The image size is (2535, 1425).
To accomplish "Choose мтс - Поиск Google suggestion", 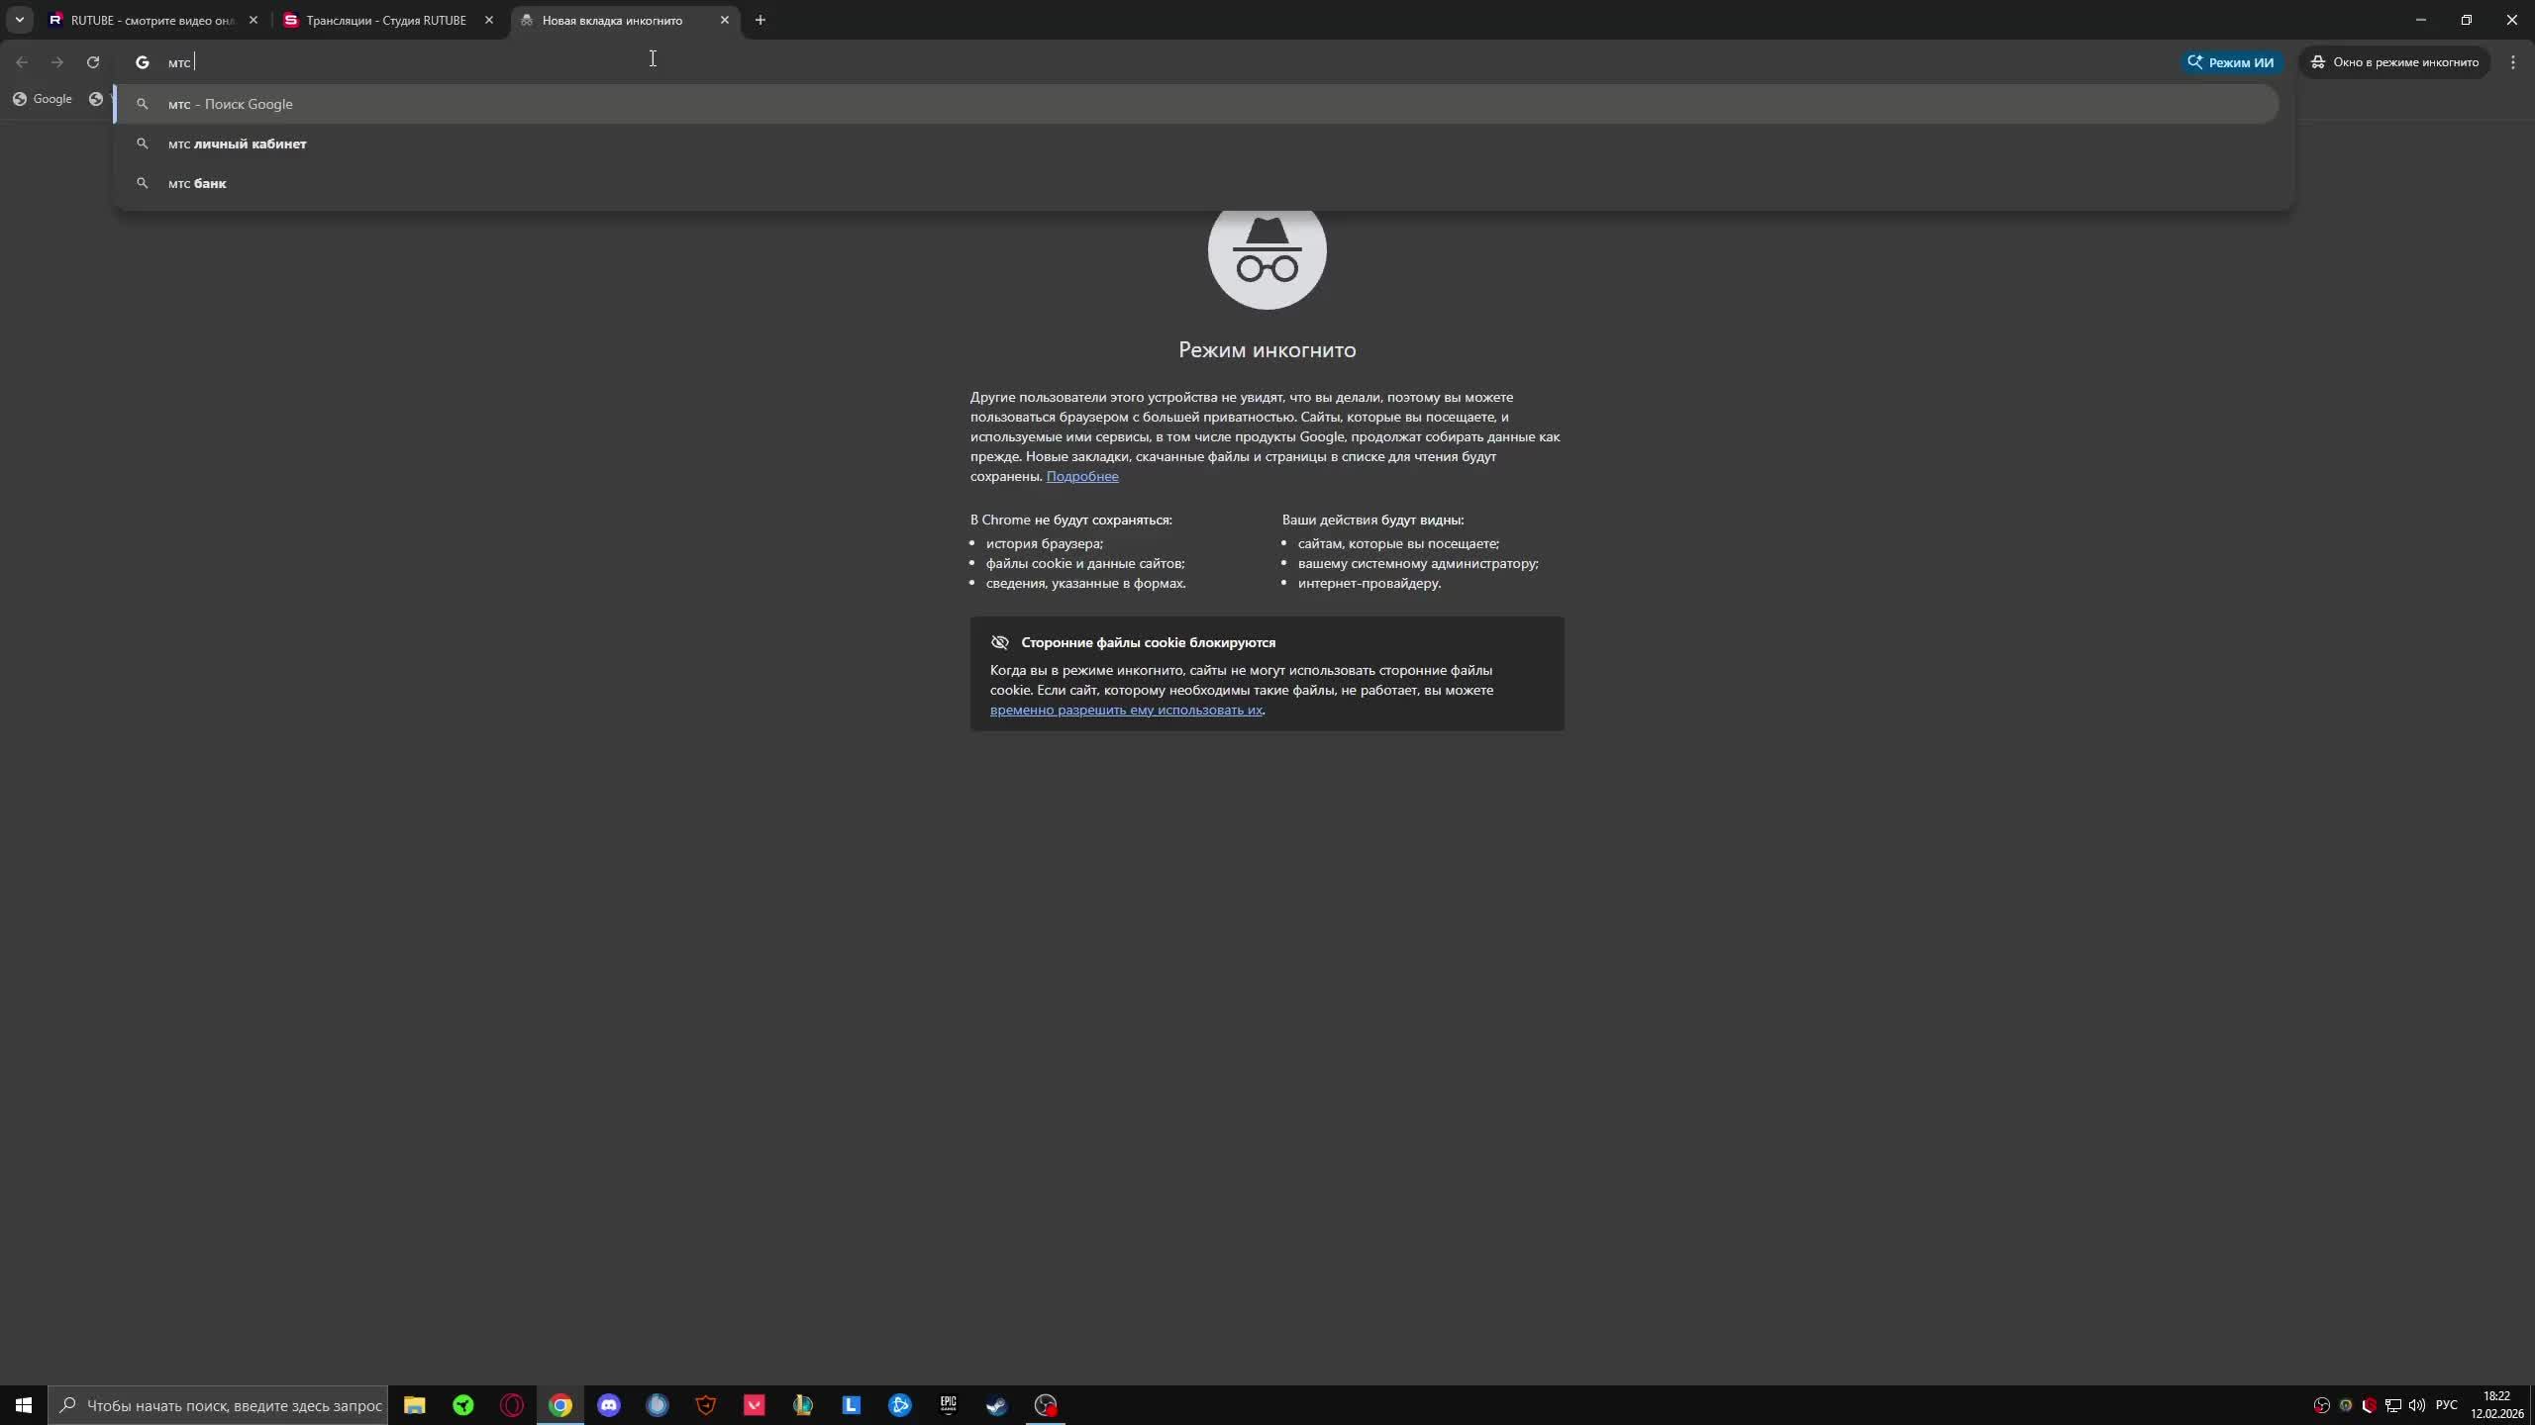I will click(x=231, y=104).
